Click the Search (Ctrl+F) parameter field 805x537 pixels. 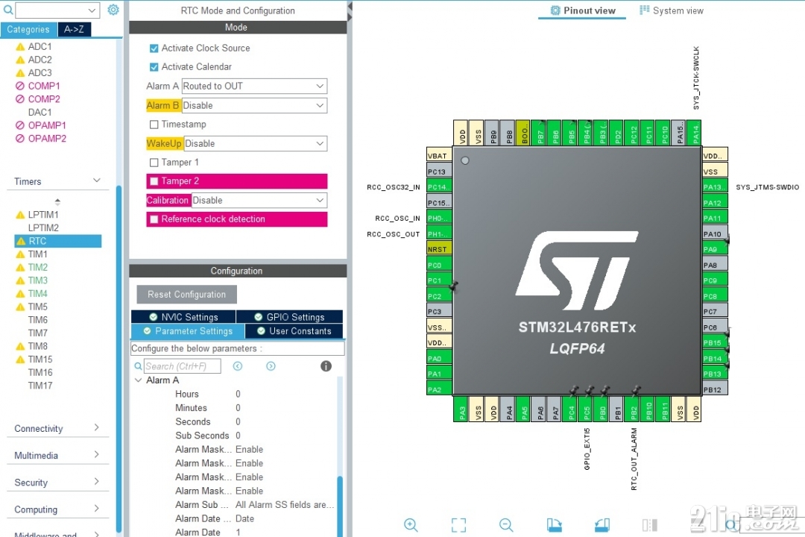click(x=183, y=366)
